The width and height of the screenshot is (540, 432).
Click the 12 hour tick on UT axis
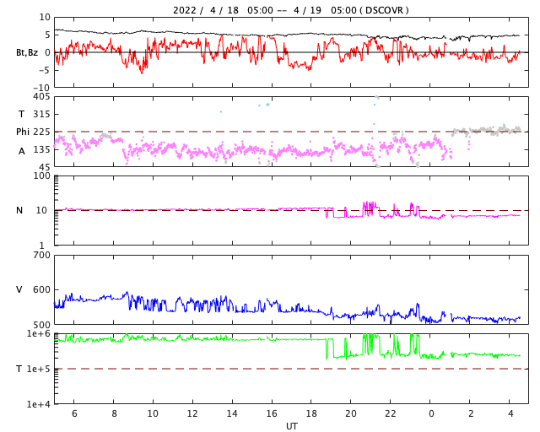click(192, 413)
